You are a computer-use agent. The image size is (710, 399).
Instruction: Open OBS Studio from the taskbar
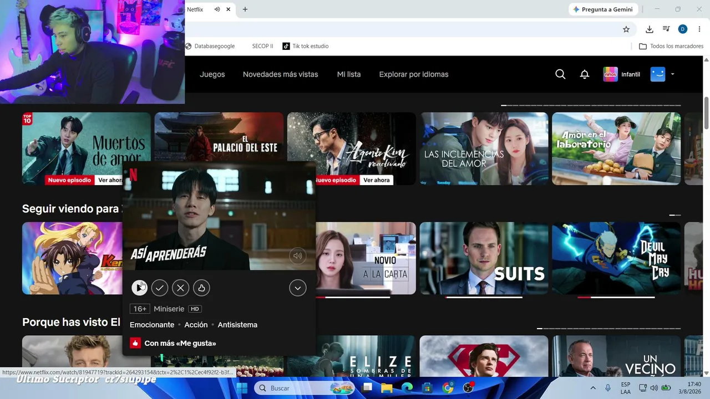click(x=469, y=388)
